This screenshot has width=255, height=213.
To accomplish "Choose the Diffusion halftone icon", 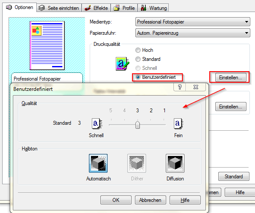I will coord(175,163).
